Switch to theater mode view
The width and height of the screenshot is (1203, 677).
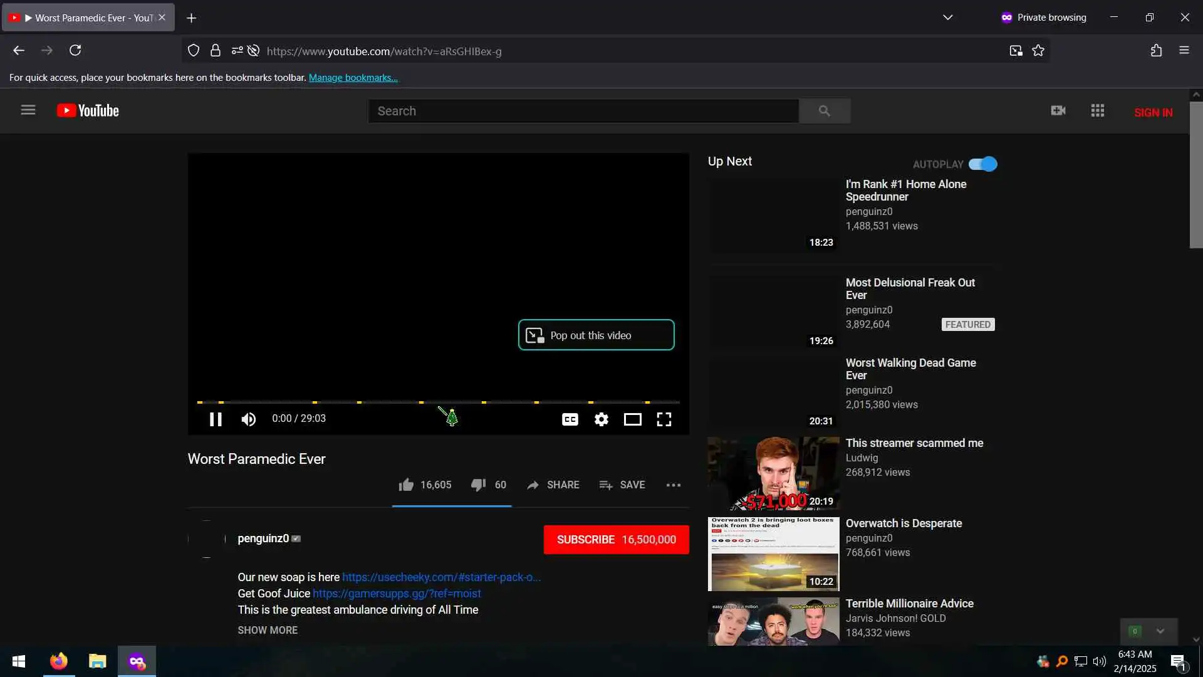coord(632,419)
